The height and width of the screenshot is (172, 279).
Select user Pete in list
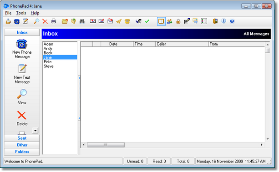tap(60, 62)
